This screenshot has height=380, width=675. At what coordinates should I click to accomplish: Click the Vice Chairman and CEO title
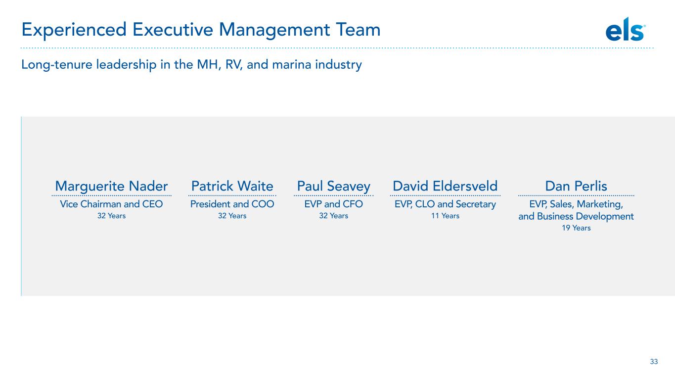pos(112,204)
